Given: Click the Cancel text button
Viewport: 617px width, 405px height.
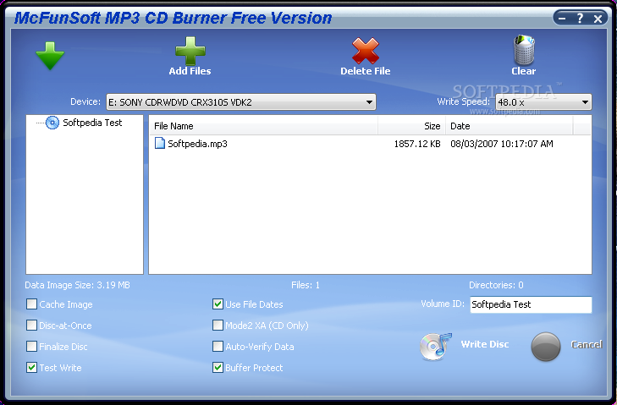Looking at the screenshot, I should tap(587, 344).
